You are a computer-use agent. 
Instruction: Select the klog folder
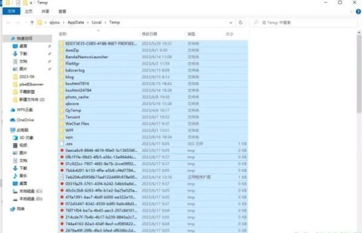point(153,77)
